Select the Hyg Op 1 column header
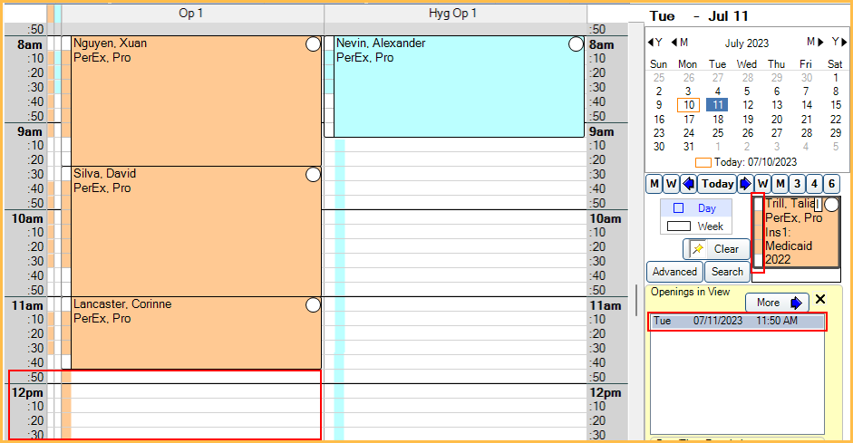Screen dimensions: 853x443 (453, 14)
